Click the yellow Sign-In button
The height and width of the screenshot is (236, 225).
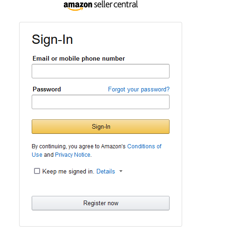tap(101, 126)
